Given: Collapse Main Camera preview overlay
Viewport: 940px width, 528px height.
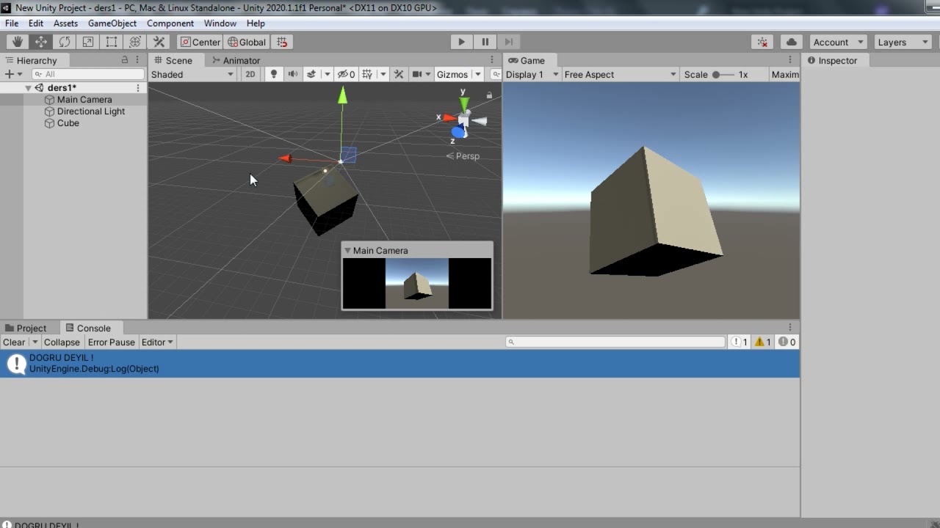Looking at the screenshot, I should point(347,250).
